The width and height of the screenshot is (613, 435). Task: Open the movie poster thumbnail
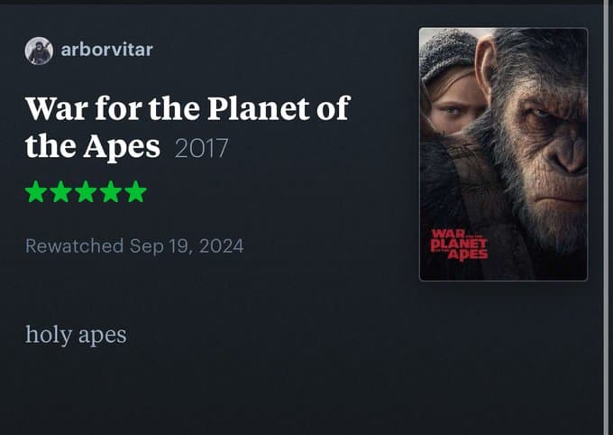tap(503, 153)
